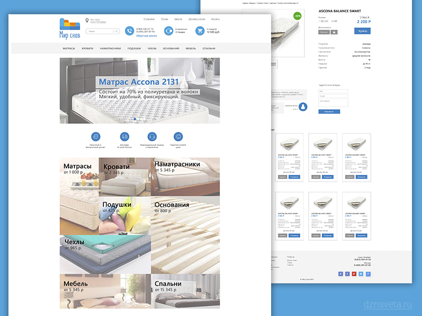This screenshot has height=316, width=422.
Task: Click the low price guarantee icon
Action: [178, 136]
